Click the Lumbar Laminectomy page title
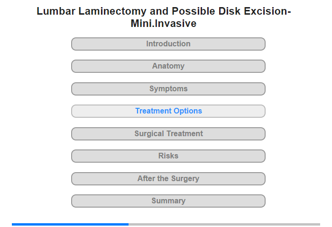Viewport: 332px width, 227px height. click(164, 17)
